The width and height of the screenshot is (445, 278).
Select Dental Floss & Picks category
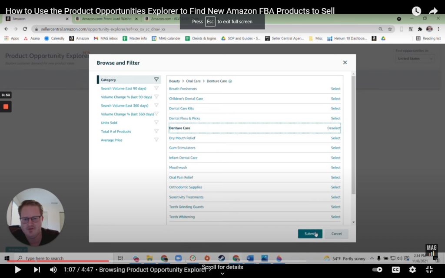335,118
